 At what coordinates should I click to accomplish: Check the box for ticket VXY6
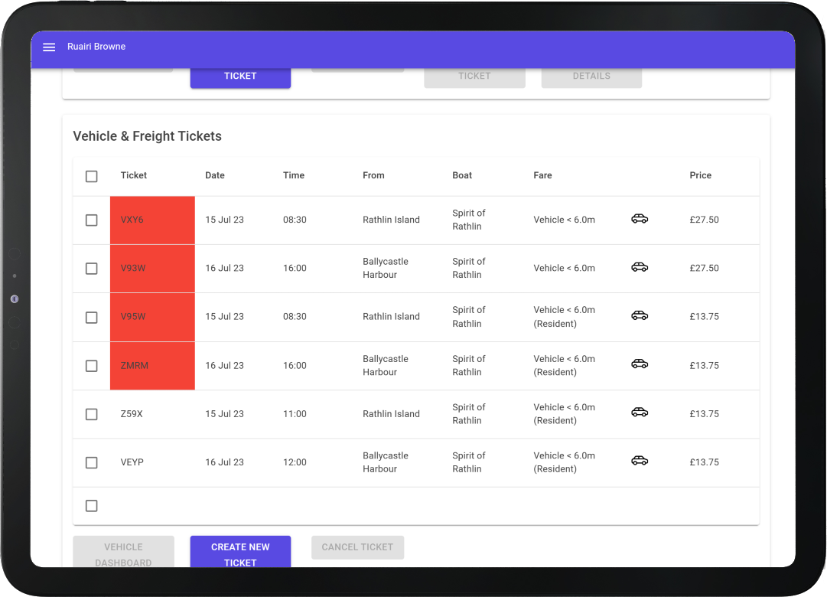pyautogui.click(x=92, y=220)
